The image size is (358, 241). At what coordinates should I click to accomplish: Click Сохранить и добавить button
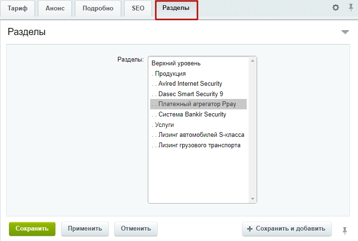coord(287,229)
